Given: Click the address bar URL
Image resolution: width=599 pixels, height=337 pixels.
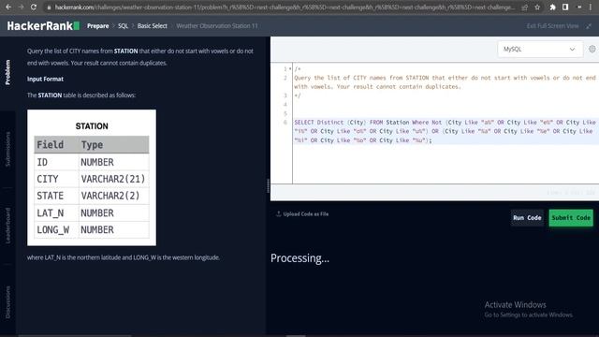Looking at the screenshot, I should click(285, 7).
